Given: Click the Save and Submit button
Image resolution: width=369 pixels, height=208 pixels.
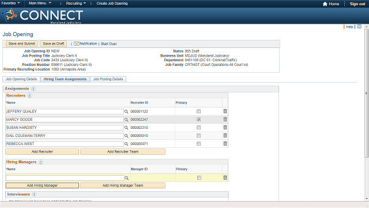Looking at the screenshot, I should 22,44.
